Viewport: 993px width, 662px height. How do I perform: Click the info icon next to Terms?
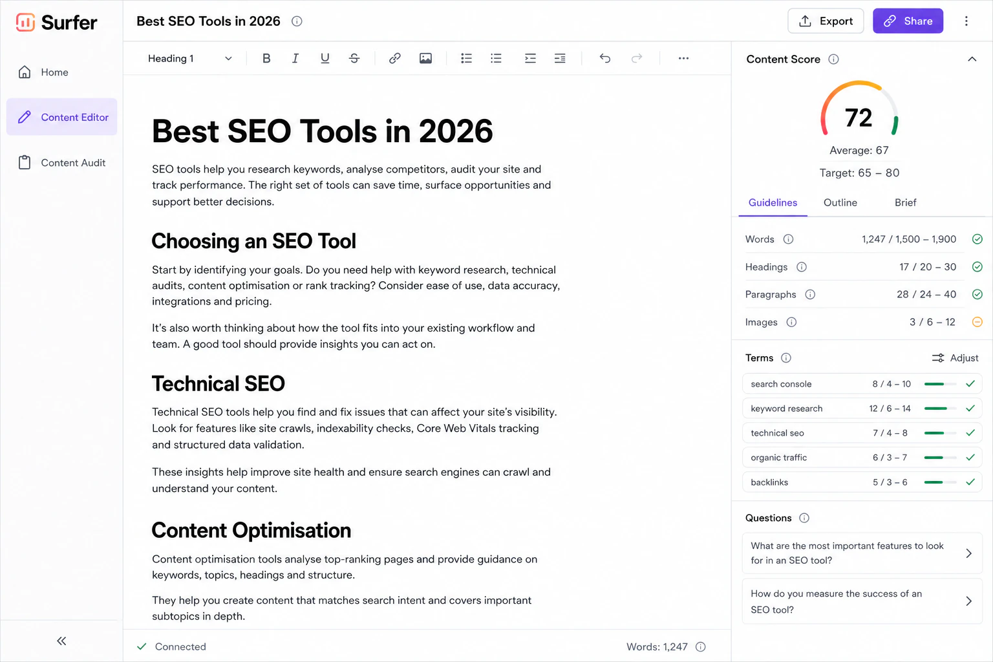tap(786, 358)
